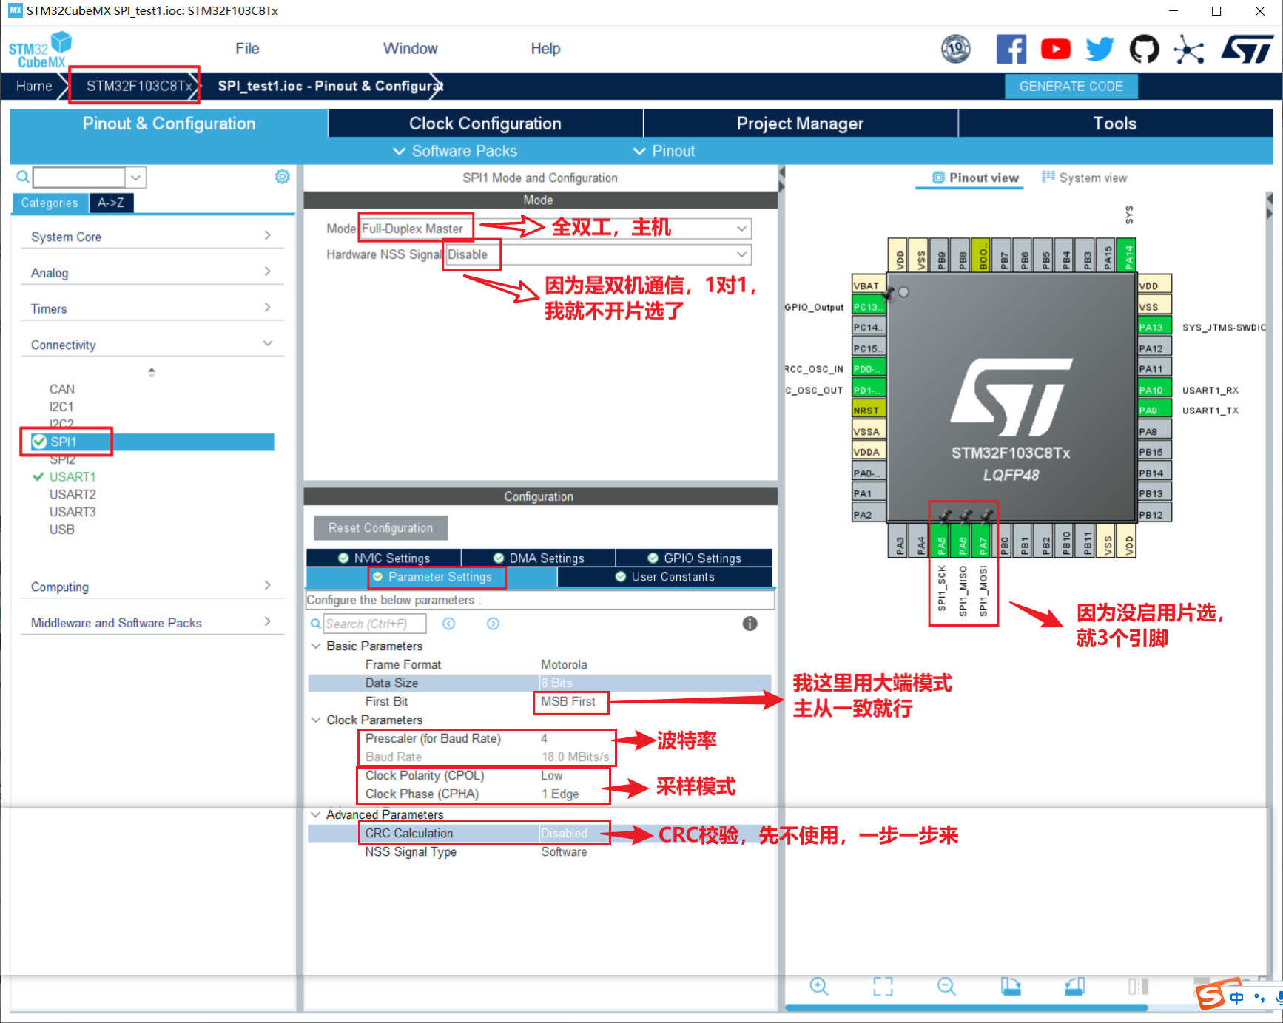Open the Hardware NSS Signal dropdown
The image size is (1283, 1023).
(598, 254)
